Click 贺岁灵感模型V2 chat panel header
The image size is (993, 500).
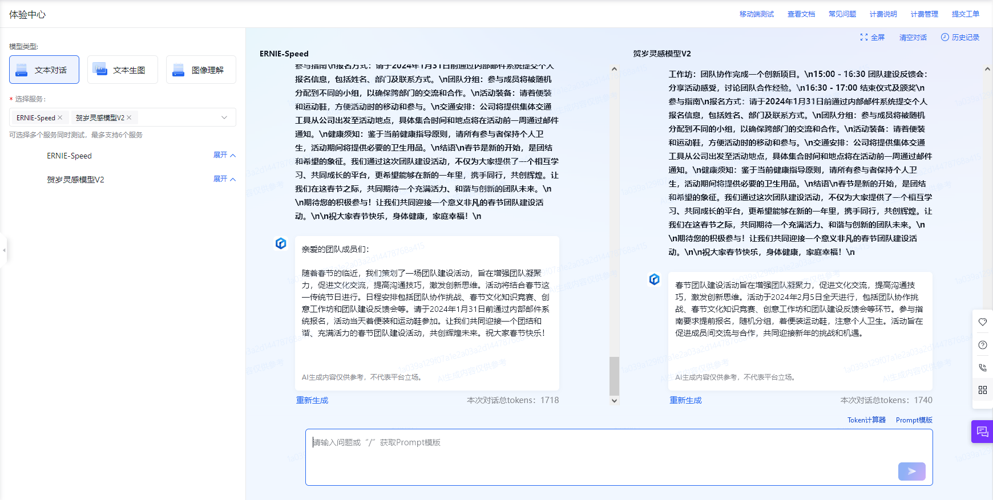click(x=662, y=54)
